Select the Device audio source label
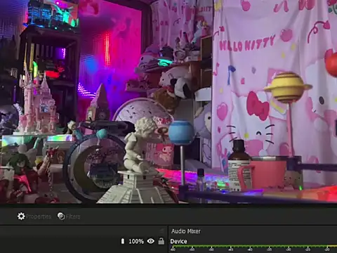 coord(178,241)
